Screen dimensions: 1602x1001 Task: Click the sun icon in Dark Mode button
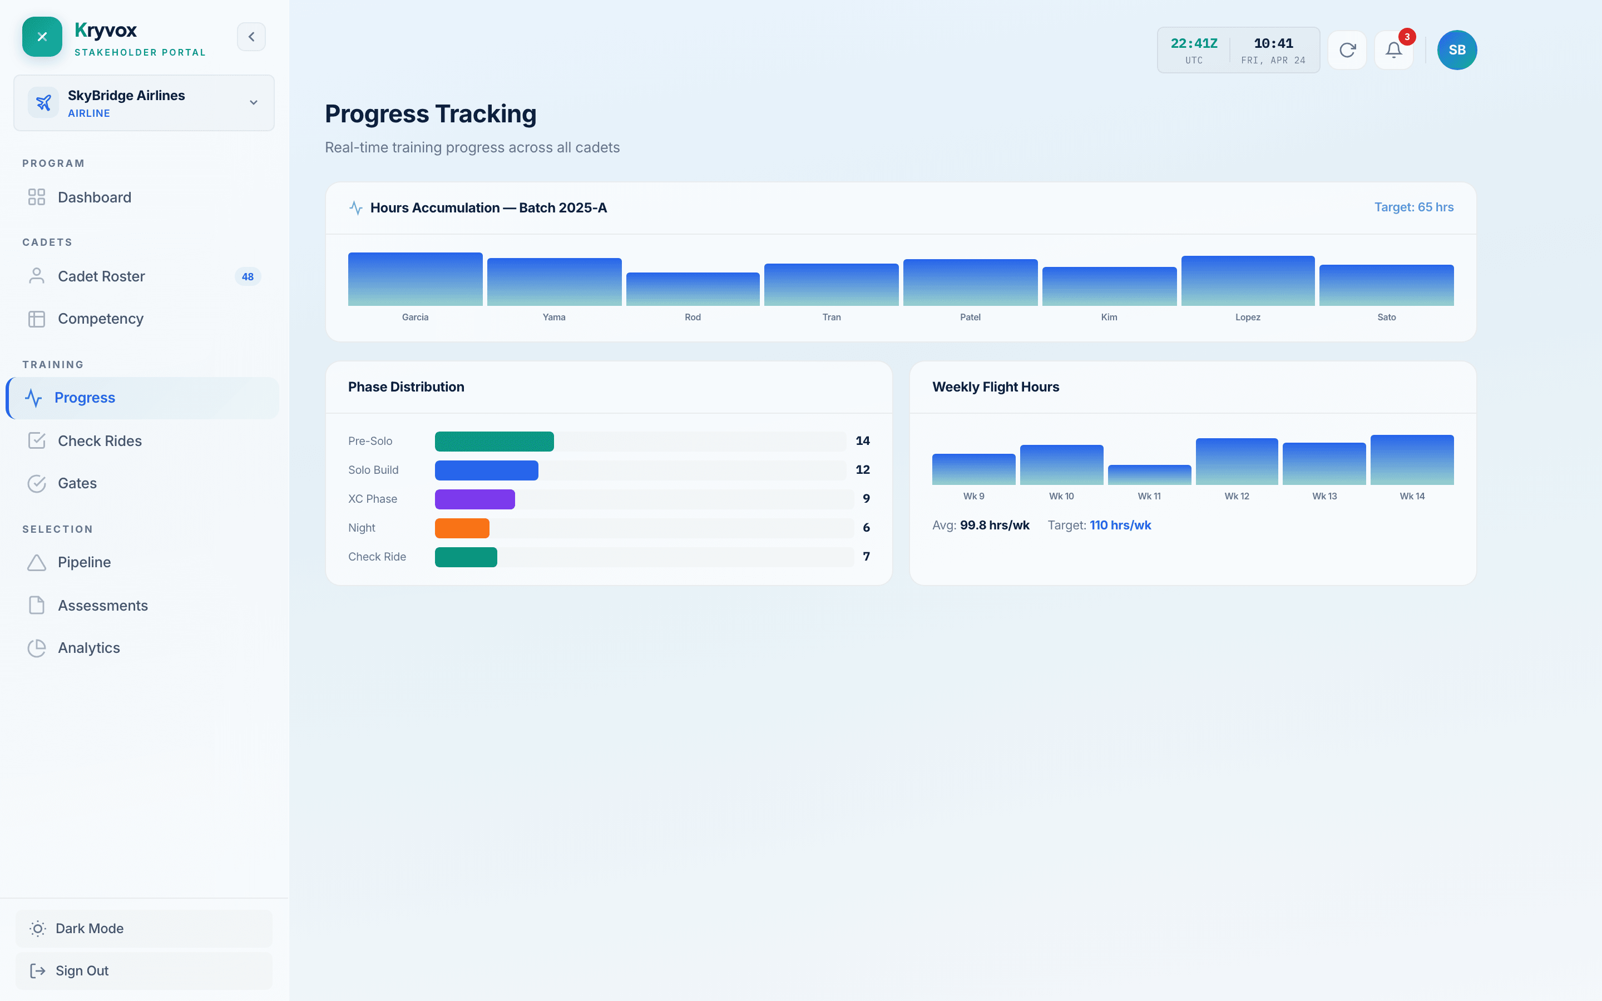(38, 929)
